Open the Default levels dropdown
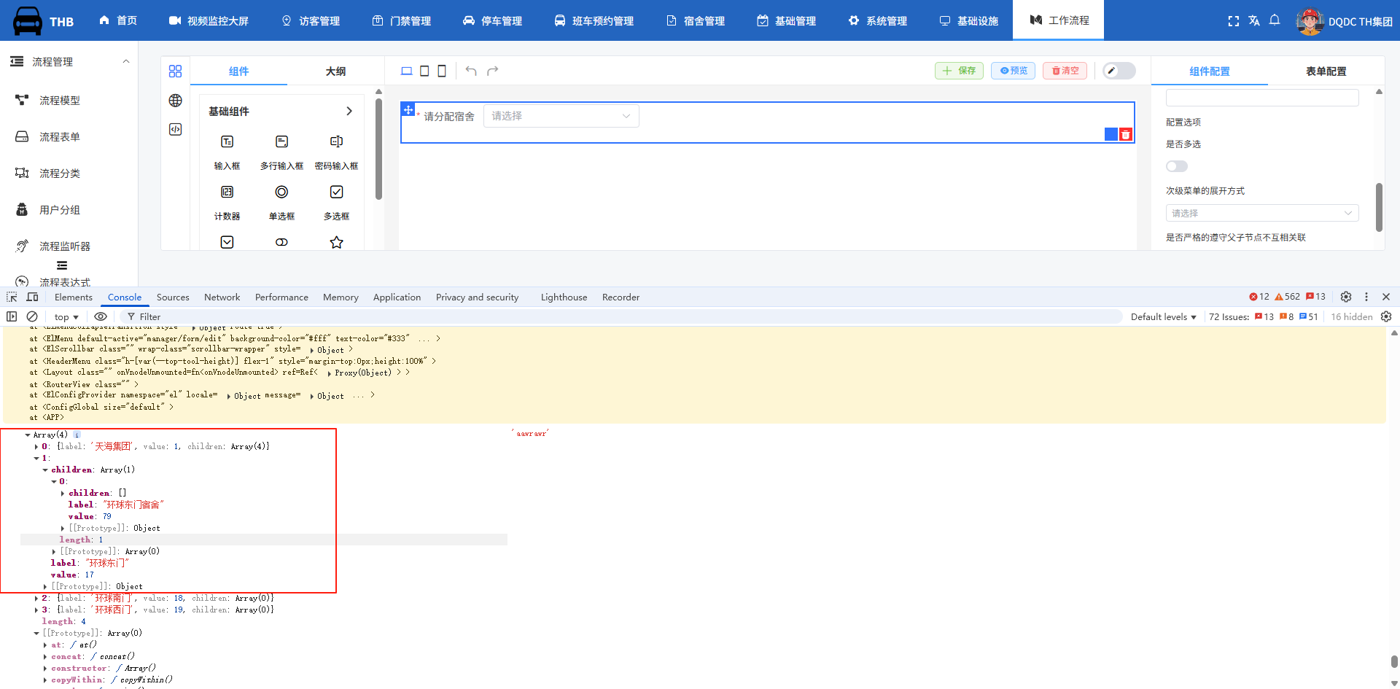Image resolution: width=1400 pixels, height=689 pixels. 1164,316
